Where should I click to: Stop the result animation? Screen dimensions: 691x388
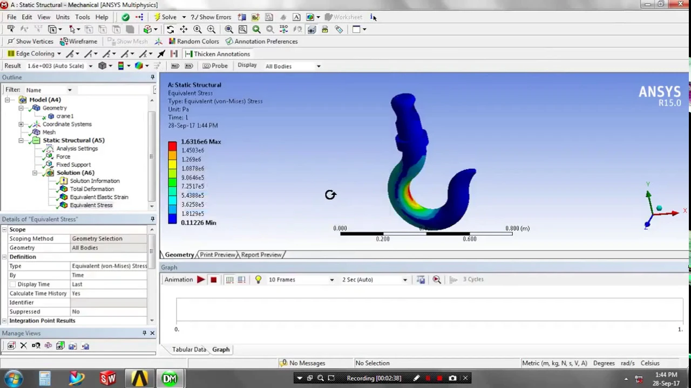click(x=213, y=280)
